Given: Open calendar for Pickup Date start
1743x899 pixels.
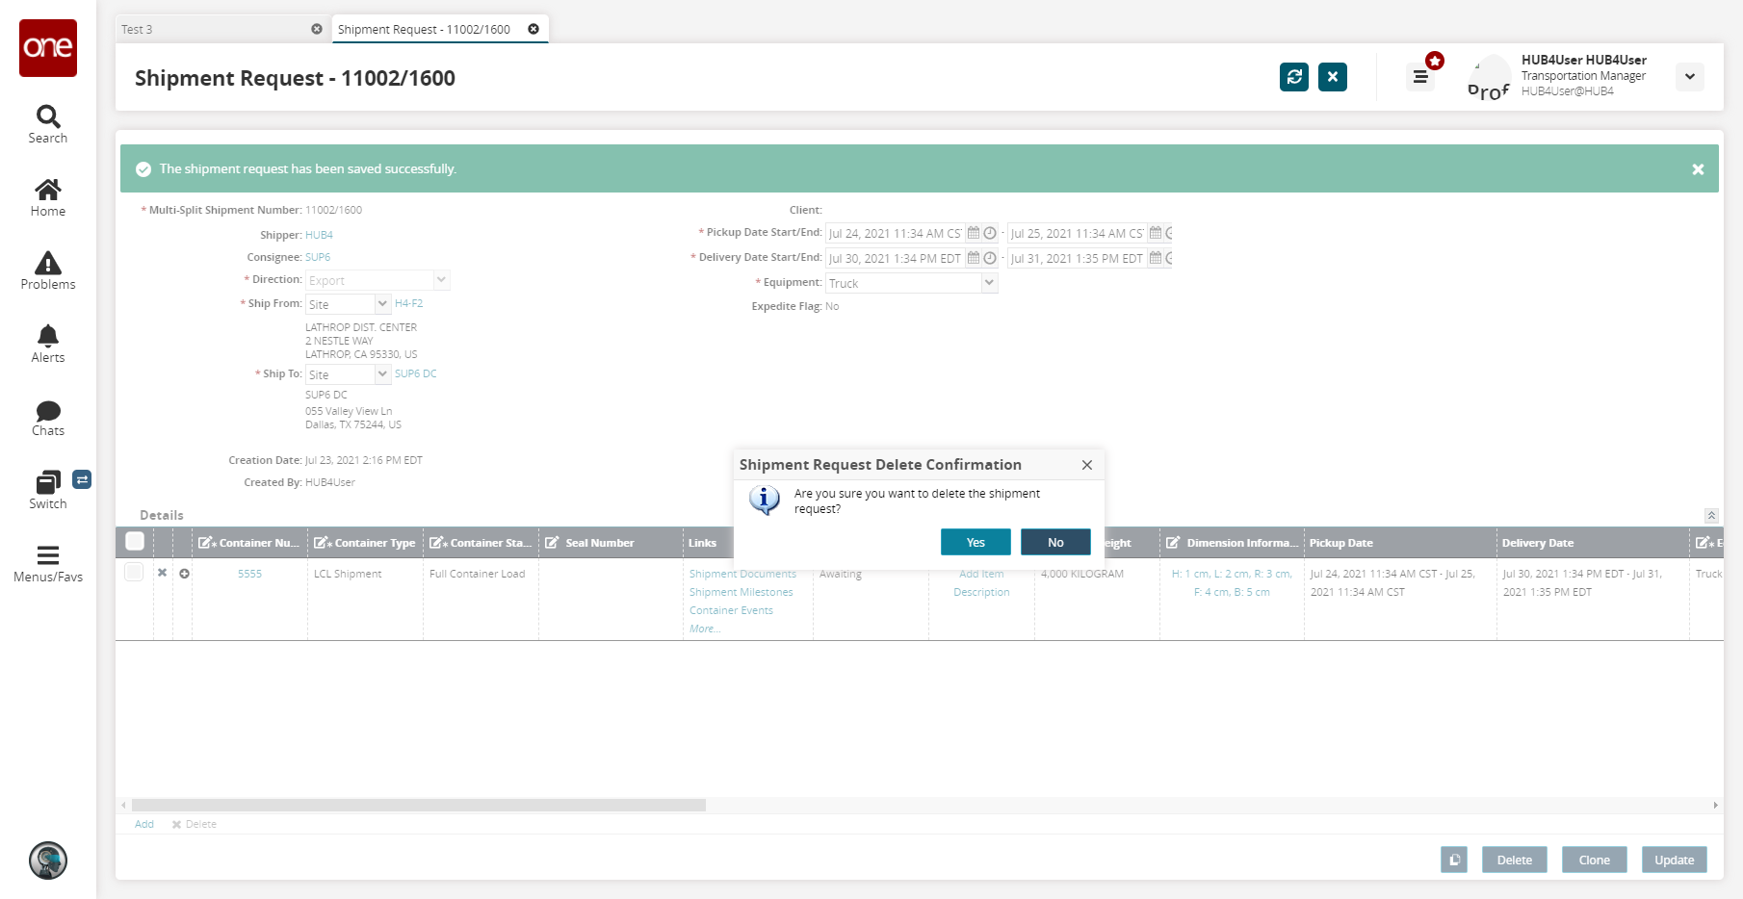Looking at the screenshot, I should pos(974,233).
